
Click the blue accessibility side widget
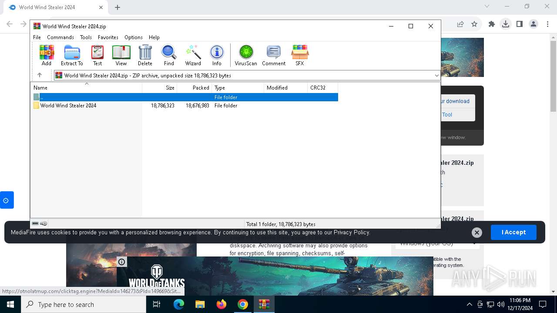[x=7, y=200]
